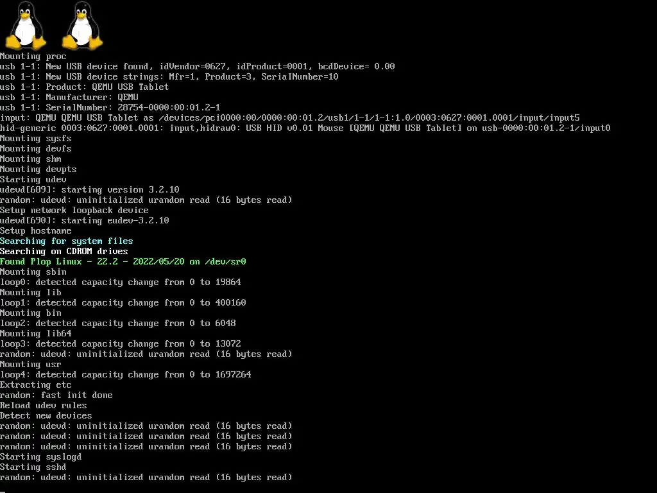Click 'random: fast init done' line
657x493 pixels.
pyautogui.click(x=56, y=395)
